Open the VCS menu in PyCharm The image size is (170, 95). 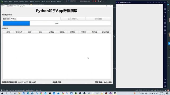click(x=48, y=2)
